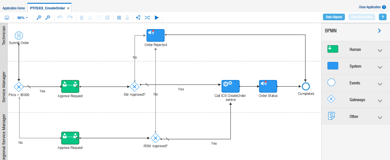Click the Order Rejected label text

[x=156, y=45]
